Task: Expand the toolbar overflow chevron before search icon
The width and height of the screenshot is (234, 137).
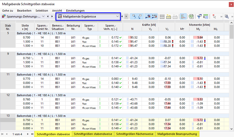Action: (x=221, y=17)
